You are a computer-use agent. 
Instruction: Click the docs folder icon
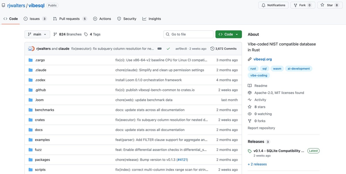(31, 130)
